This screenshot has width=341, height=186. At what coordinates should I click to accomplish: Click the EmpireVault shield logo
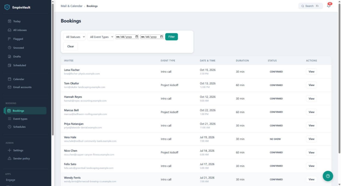7,7
